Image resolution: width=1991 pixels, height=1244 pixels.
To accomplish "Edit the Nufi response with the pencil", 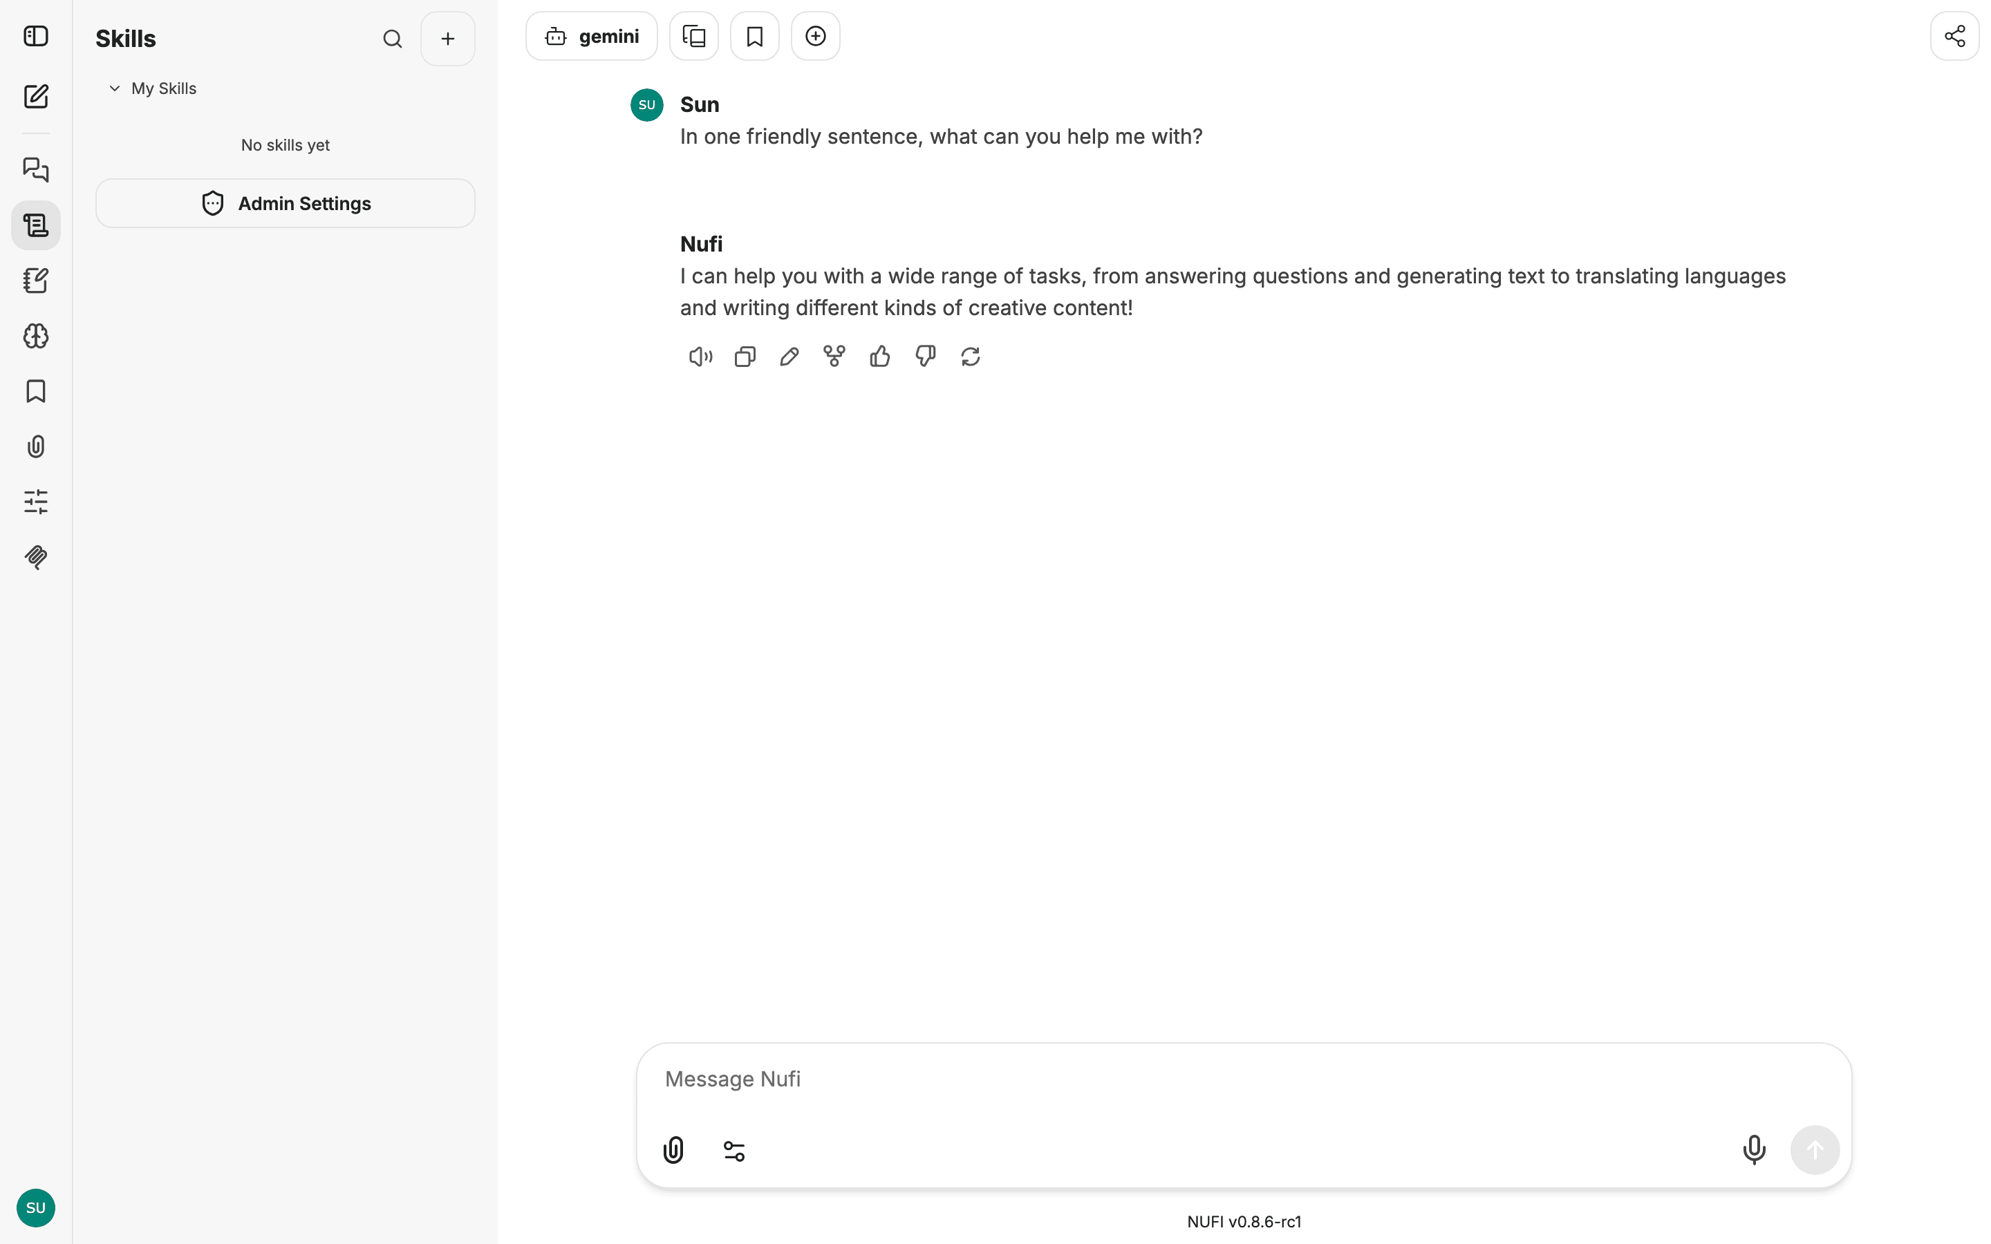I will pyautogui.click(x=789, y=356).
